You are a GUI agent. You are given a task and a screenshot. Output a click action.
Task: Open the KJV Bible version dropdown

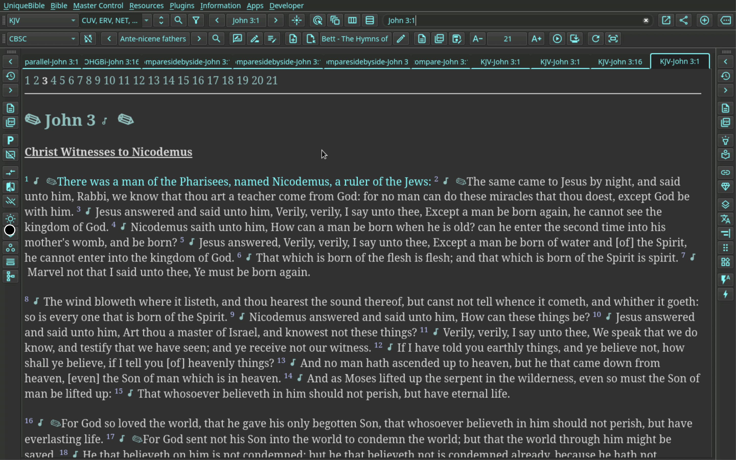42,20
